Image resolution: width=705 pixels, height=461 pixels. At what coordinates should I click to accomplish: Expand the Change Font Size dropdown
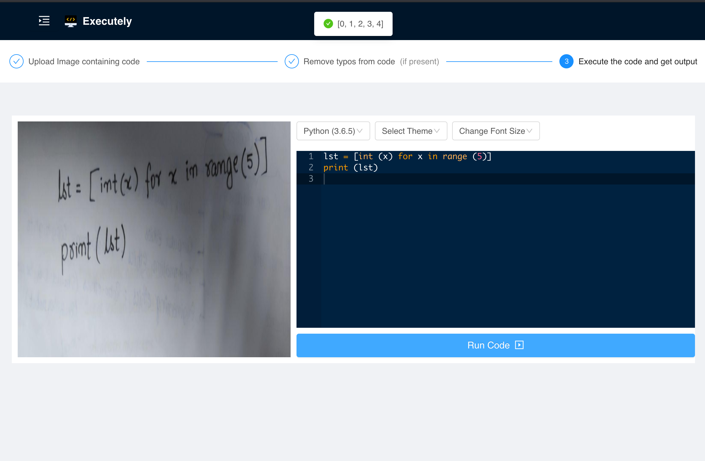pyautogui.click(x=495, y=131)
